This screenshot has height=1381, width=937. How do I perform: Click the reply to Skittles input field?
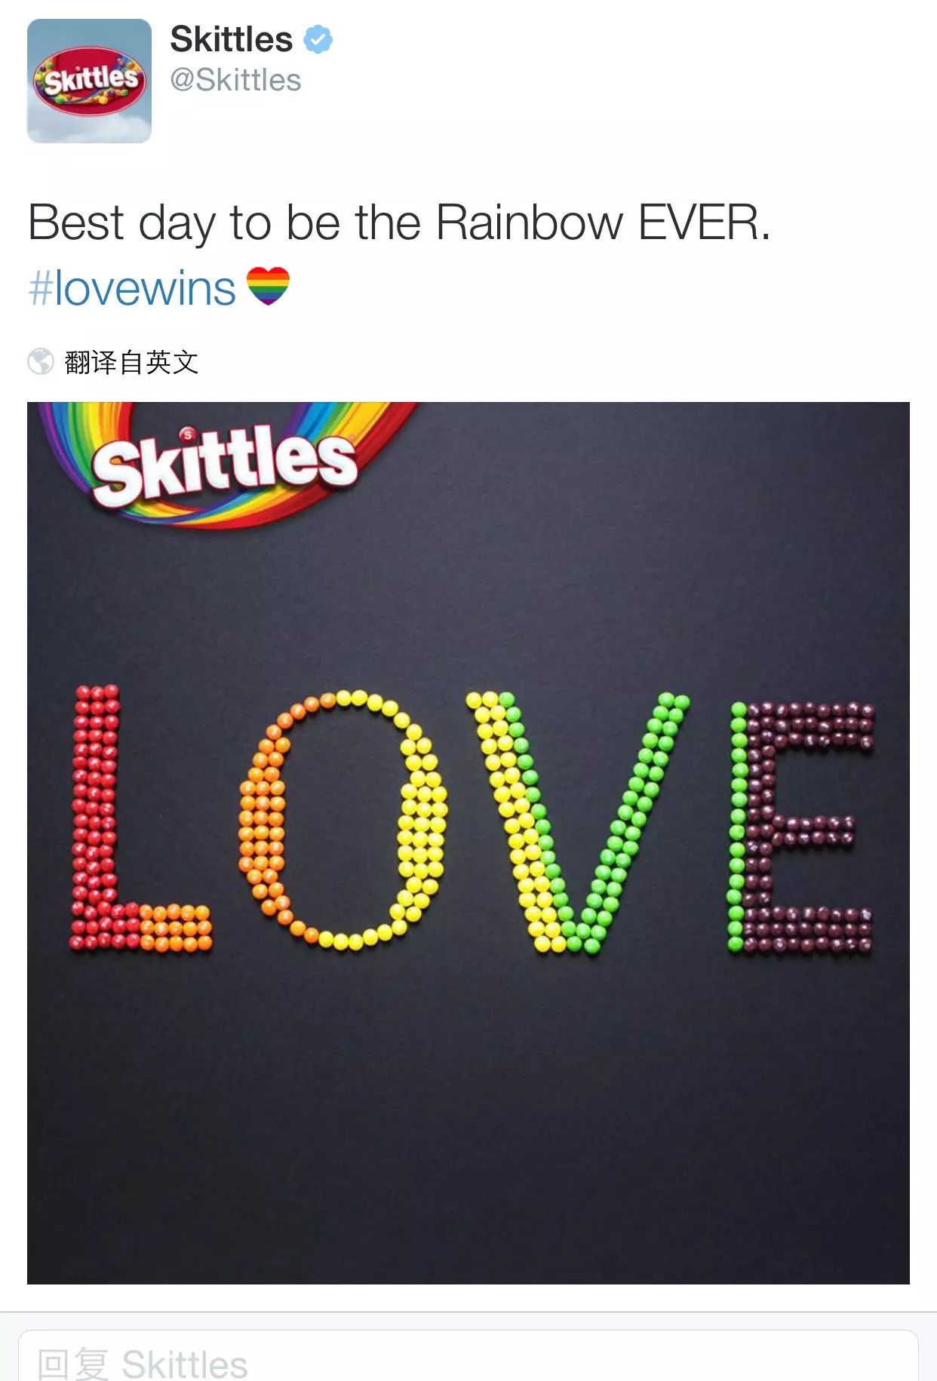point(468,1359)
